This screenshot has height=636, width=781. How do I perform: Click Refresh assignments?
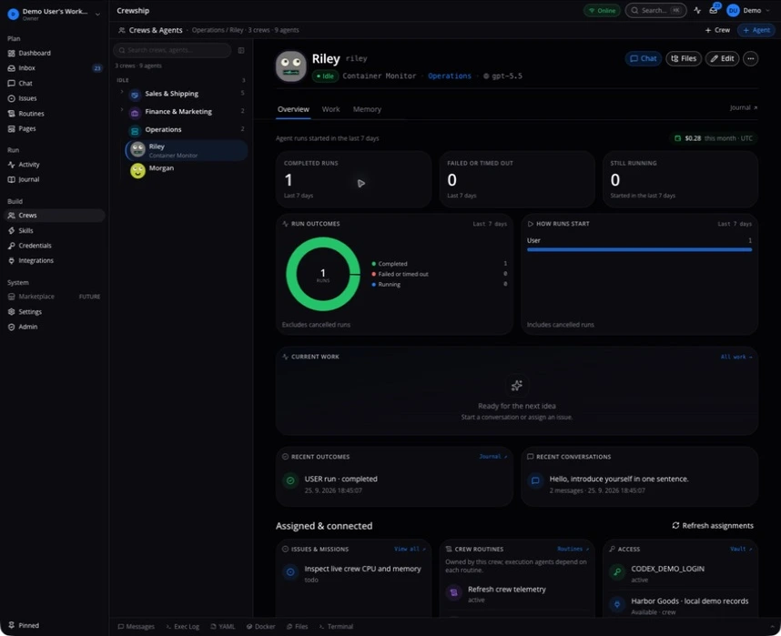pos(713,525)
